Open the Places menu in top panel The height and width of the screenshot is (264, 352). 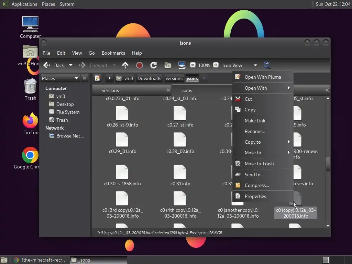pos(48,4)
